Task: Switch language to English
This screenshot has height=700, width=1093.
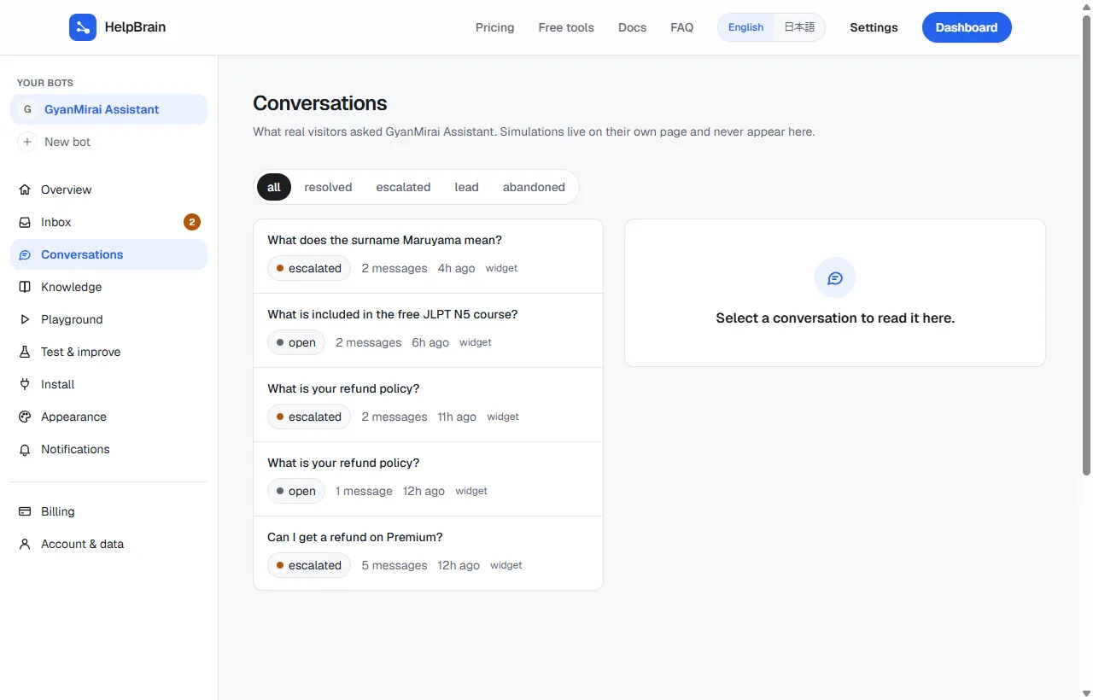Action: tap(745, 27)
